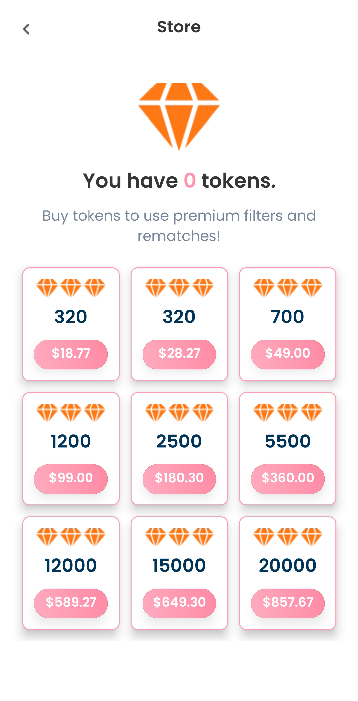The width and height of the screenshot is (358, 701).
Task: Click the diamond icons above 12000 tokens
Action: pyautogui.click(x=71, y=536)
